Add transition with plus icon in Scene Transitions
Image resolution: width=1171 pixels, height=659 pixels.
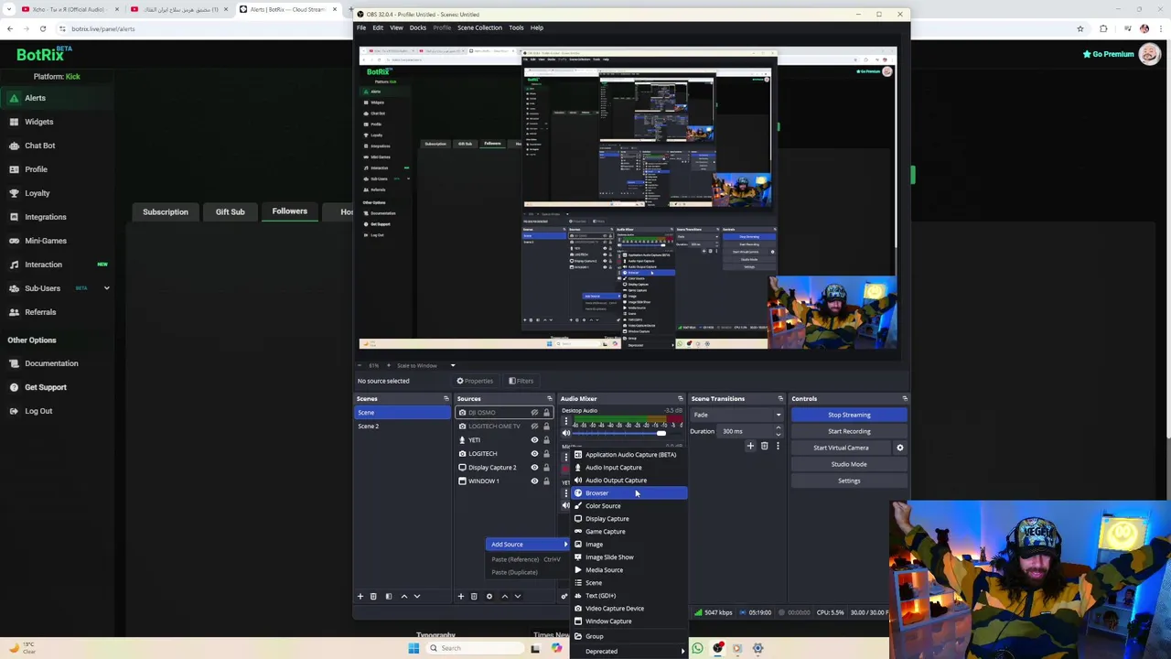[750, 447]
